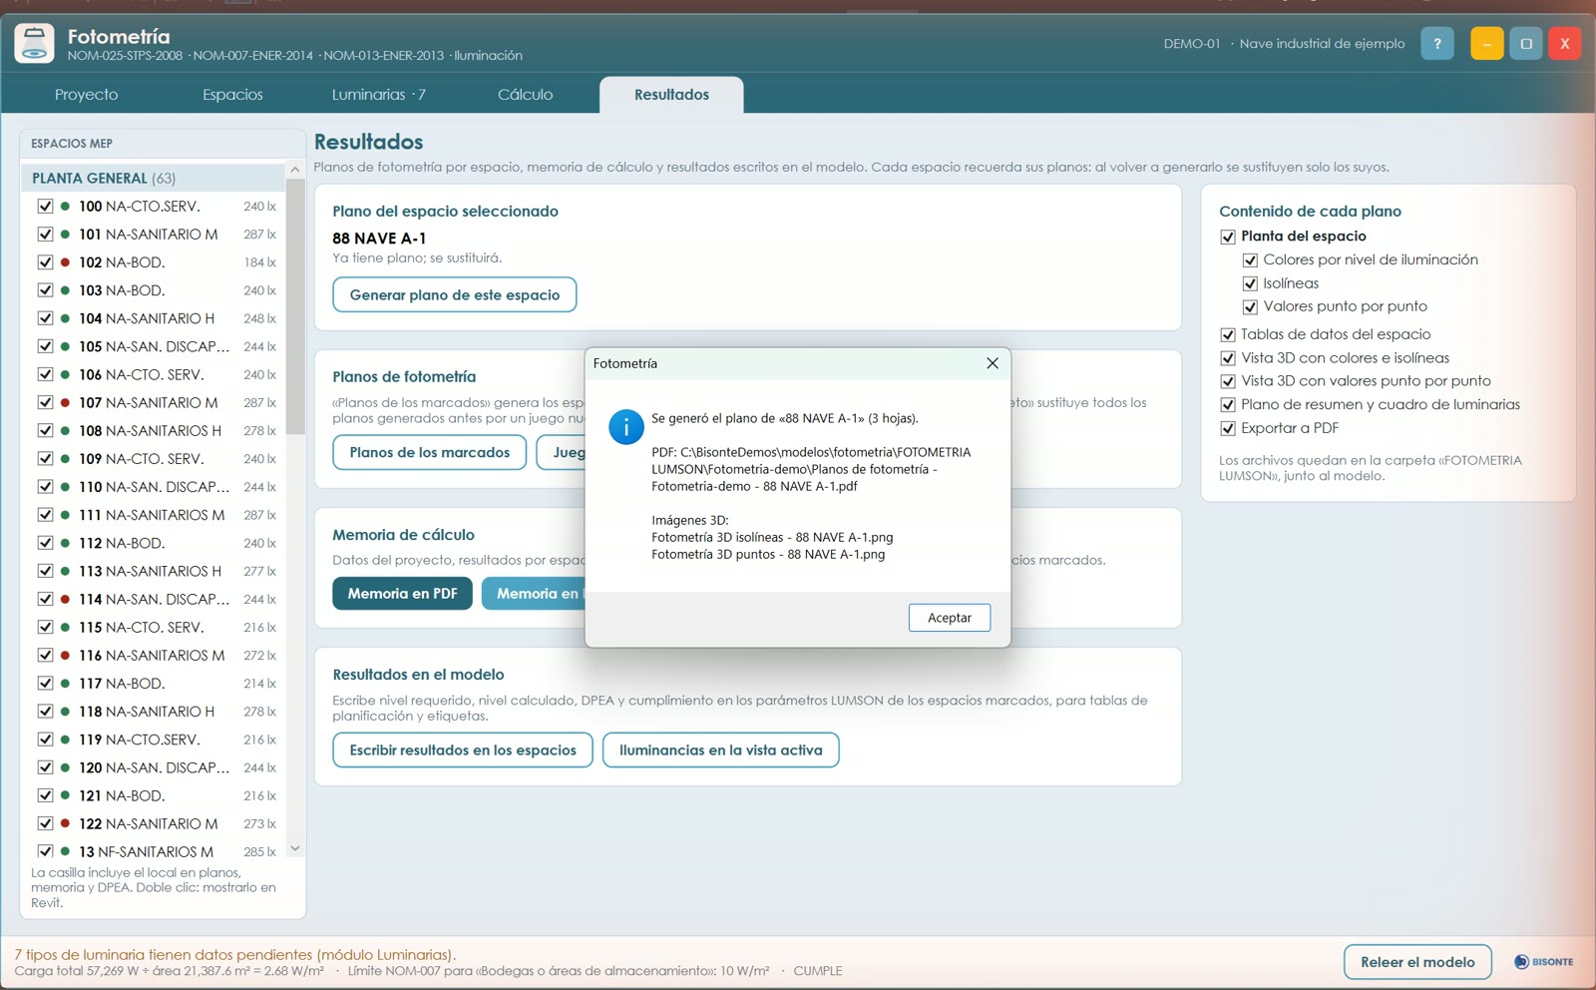
Task: Open the help question mark icon
Action: click(1436, 44)
